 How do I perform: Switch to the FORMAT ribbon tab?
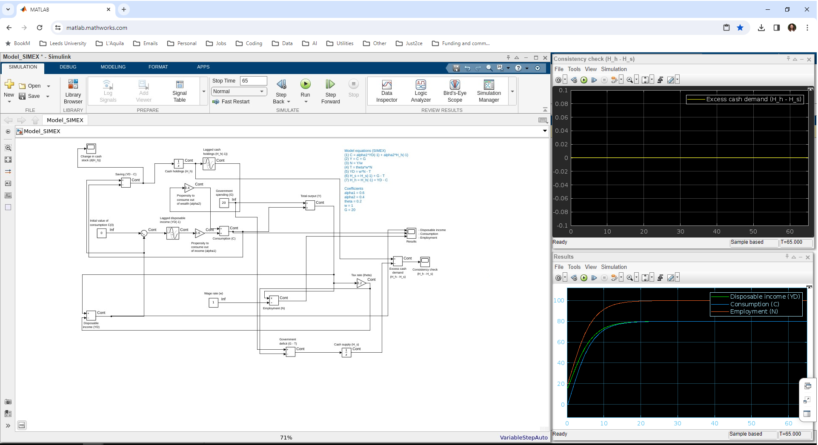pyautogui.click(x=158, y=67)
